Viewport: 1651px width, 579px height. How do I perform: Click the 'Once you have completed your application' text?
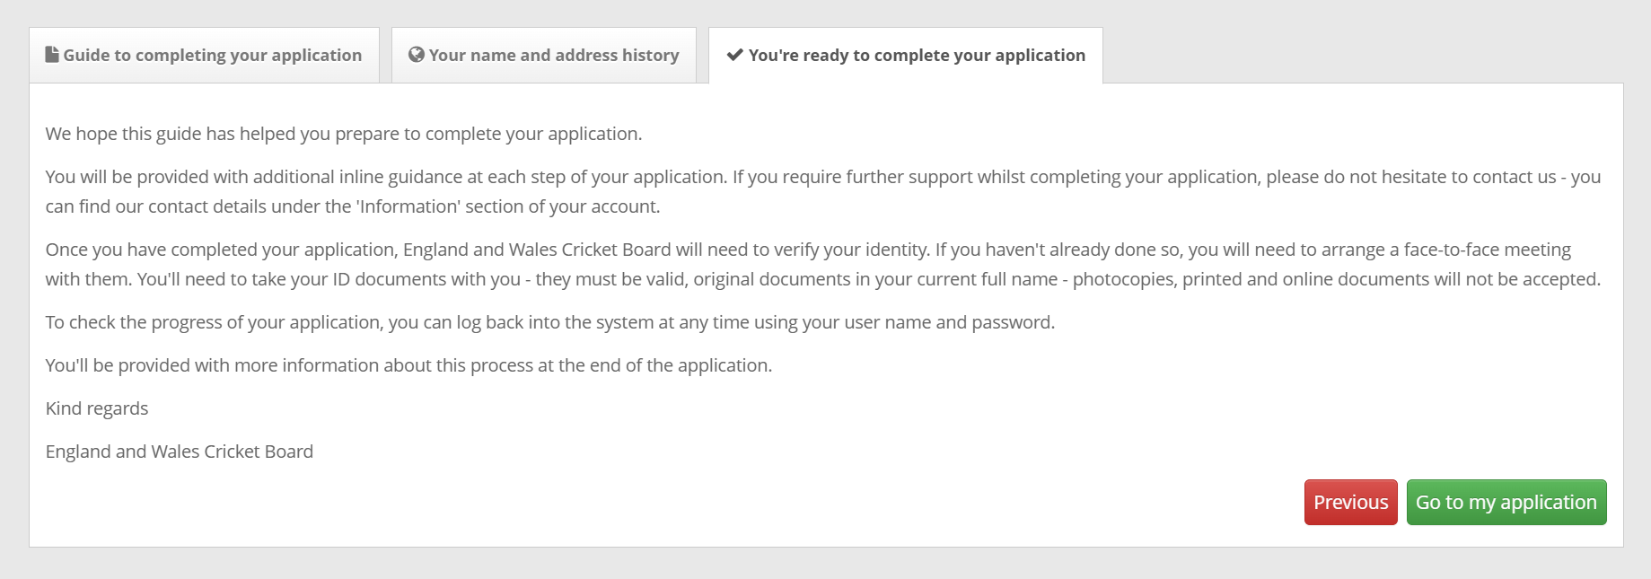[x=221, y=250]
